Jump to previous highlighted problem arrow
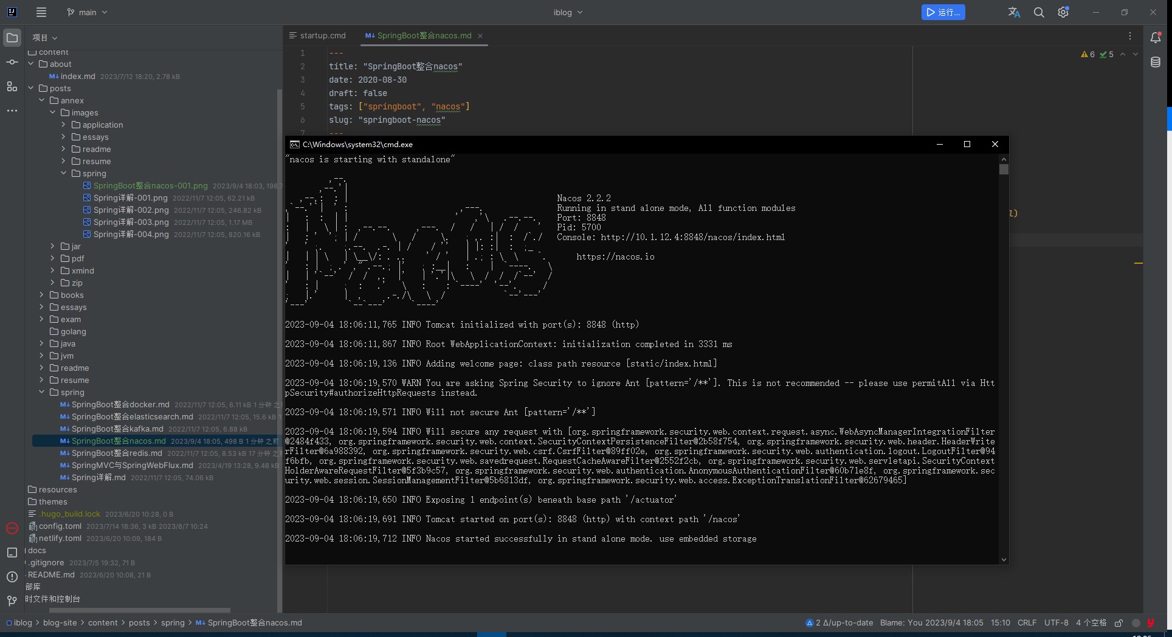 [1123, 54]
